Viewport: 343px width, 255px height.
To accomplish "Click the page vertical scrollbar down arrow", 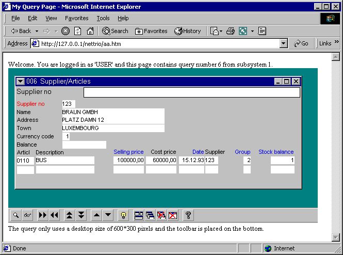I will [x=336, y=237].
